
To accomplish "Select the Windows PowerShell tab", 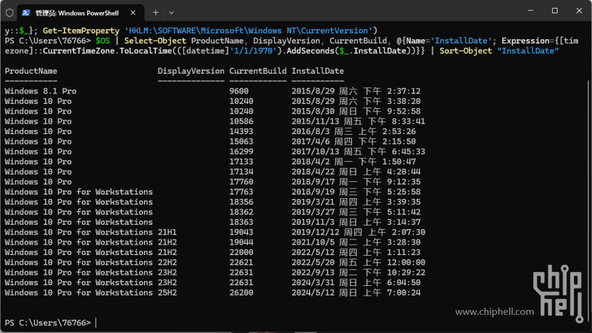I will pos(81,13).
